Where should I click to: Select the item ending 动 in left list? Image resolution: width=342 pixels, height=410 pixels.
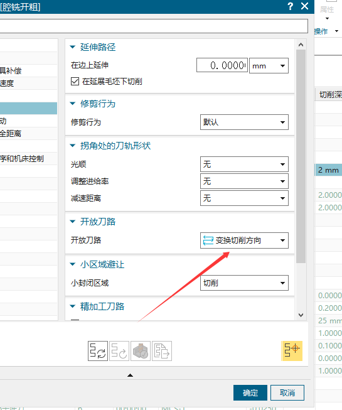(28, 121)
